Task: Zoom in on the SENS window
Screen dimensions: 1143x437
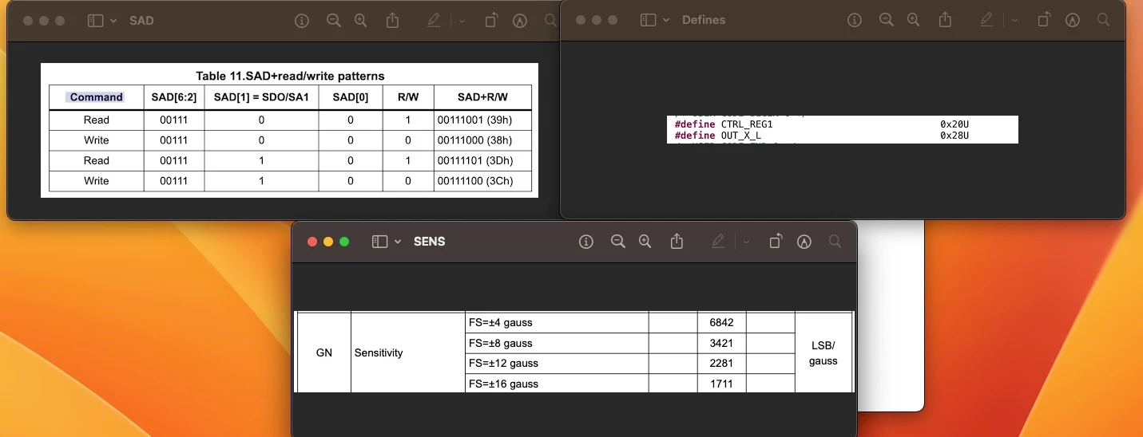Action: (645, 242)
